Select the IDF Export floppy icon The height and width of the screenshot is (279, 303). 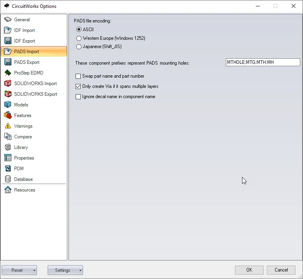8,41
